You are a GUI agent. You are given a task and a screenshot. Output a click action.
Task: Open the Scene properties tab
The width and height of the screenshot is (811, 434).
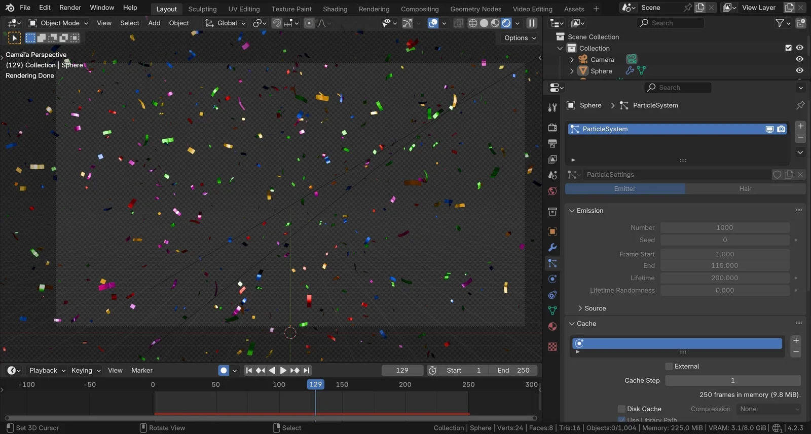552,175
